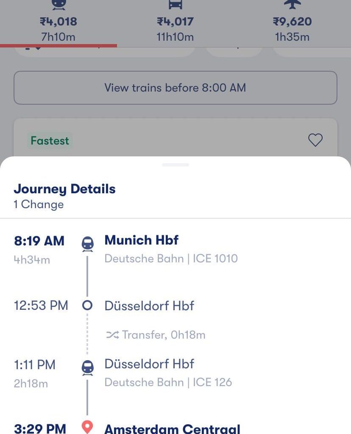
Task: Click the Munich Hbf station name
Action: coord(141,240)
